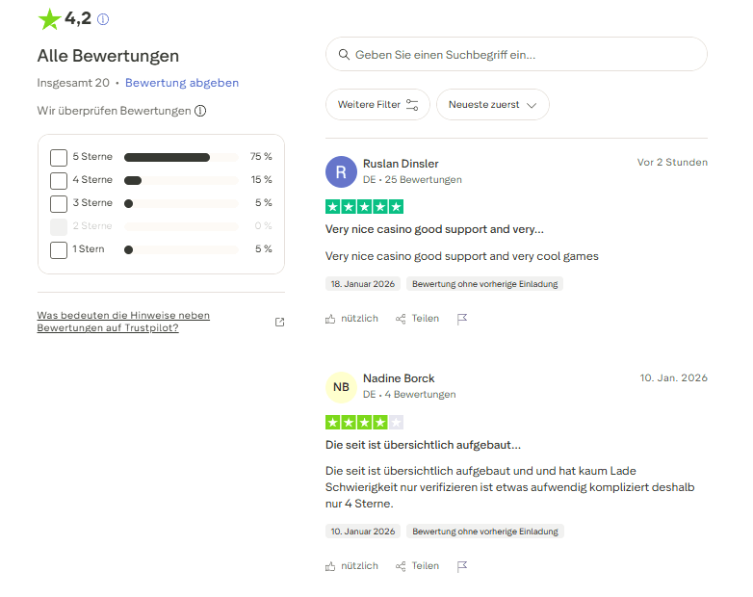Screen dimensions: 753x597
Task: Click the info icon next to 4,2 rating
Action: coord(103,19)
